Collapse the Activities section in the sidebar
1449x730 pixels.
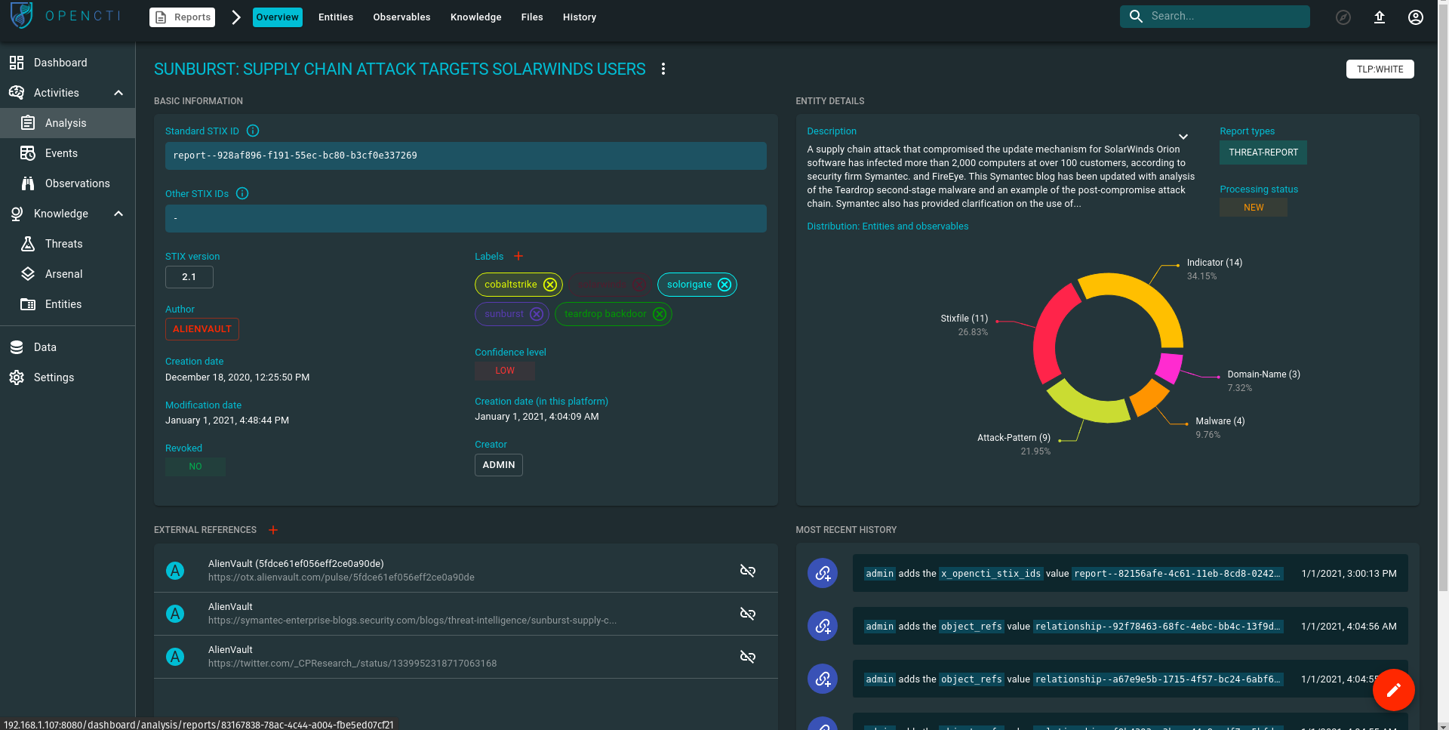(x=118, y=92)
